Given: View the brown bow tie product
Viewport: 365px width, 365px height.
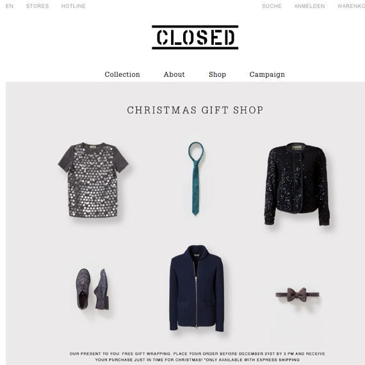Looking at the screenshot, I should pyautogui.click(x=297, y=295).
